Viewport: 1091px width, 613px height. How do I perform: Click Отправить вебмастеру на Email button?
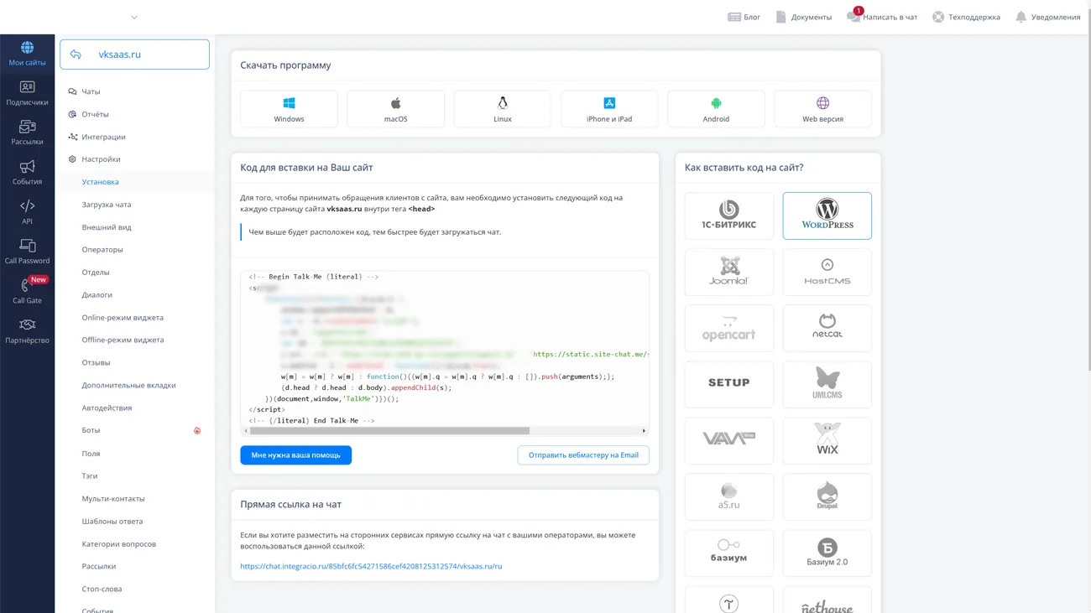[x=583, y=455]
